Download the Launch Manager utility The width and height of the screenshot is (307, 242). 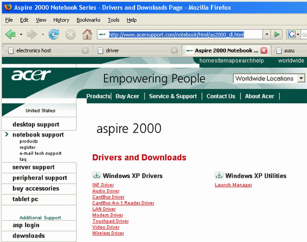click(x=233, y=185)
